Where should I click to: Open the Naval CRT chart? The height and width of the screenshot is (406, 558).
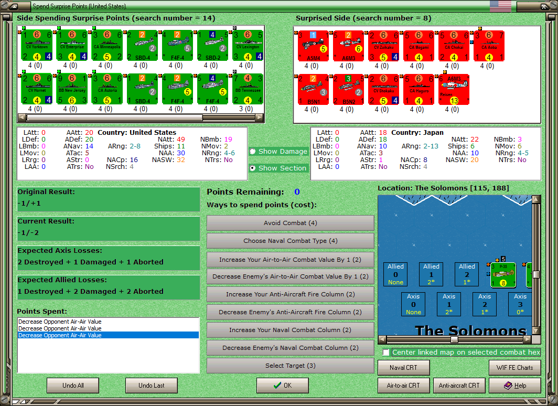click(404, 368)
